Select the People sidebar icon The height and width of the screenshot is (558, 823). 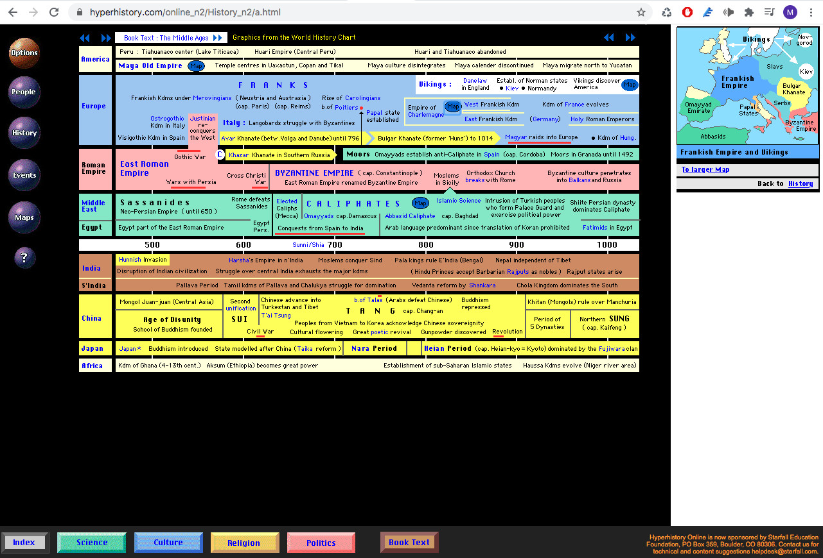point(24,92)
